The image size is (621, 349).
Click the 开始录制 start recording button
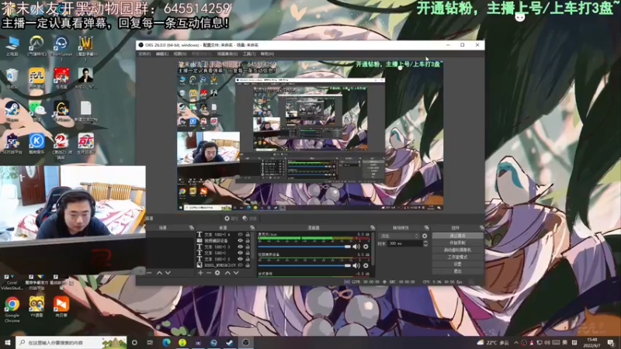(457, 243)
